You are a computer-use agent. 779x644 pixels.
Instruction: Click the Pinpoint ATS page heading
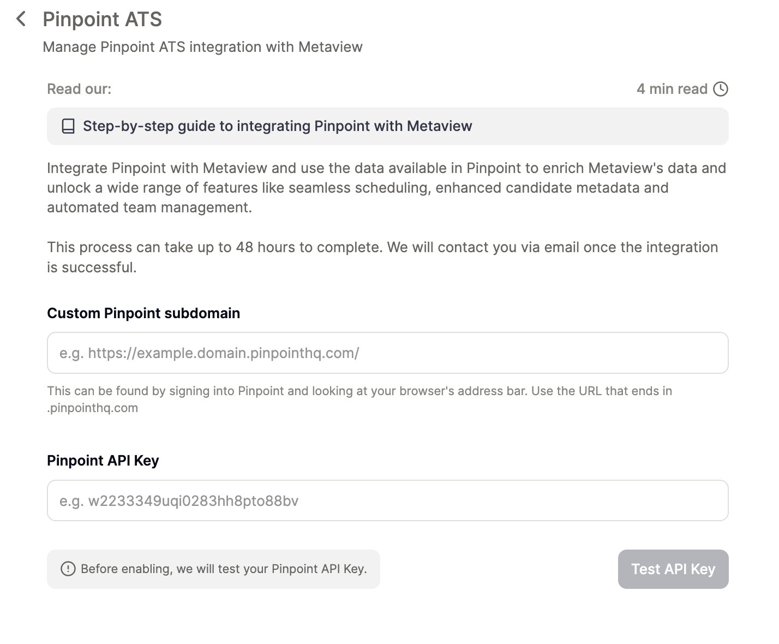(102, 19)
